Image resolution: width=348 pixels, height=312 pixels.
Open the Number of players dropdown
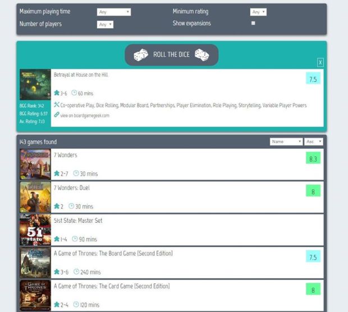click(x=106, y=24)
